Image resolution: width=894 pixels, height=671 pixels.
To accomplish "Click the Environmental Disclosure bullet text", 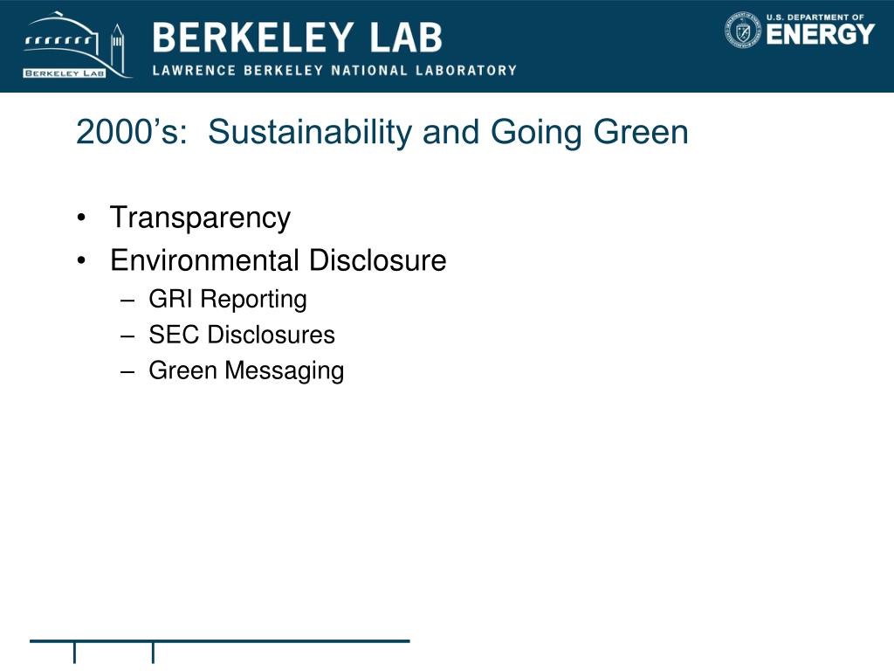I will coord(279,260).
